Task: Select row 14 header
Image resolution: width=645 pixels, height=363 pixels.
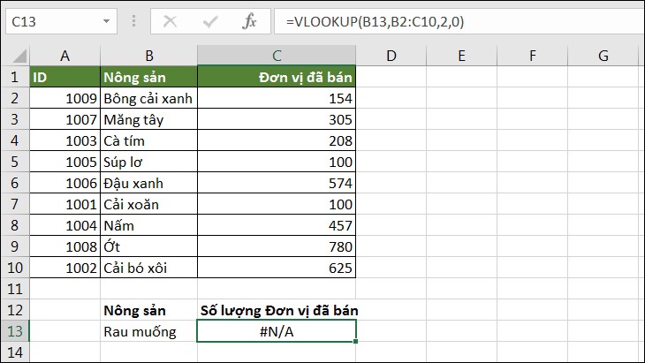Action: [x=15, y=352]
